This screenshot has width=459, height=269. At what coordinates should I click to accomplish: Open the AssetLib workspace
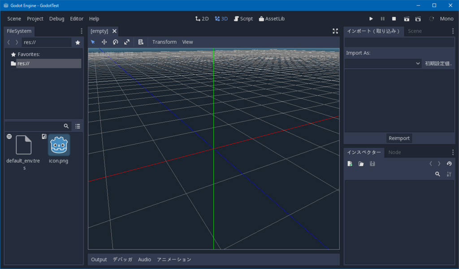[272, 19]
